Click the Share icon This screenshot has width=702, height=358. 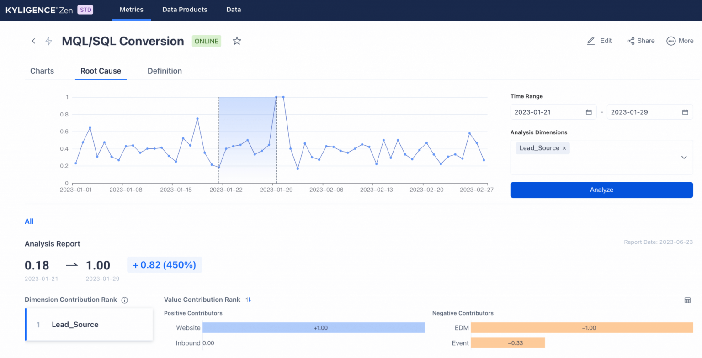tap(631, 41)
